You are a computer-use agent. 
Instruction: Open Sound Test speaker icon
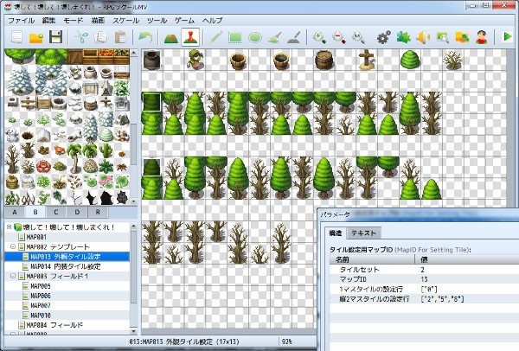[x=423, y=37]
